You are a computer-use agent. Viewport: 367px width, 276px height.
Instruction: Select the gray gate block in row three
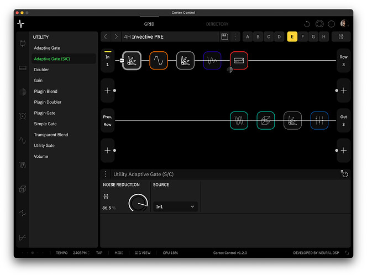[x=292, y=120]
